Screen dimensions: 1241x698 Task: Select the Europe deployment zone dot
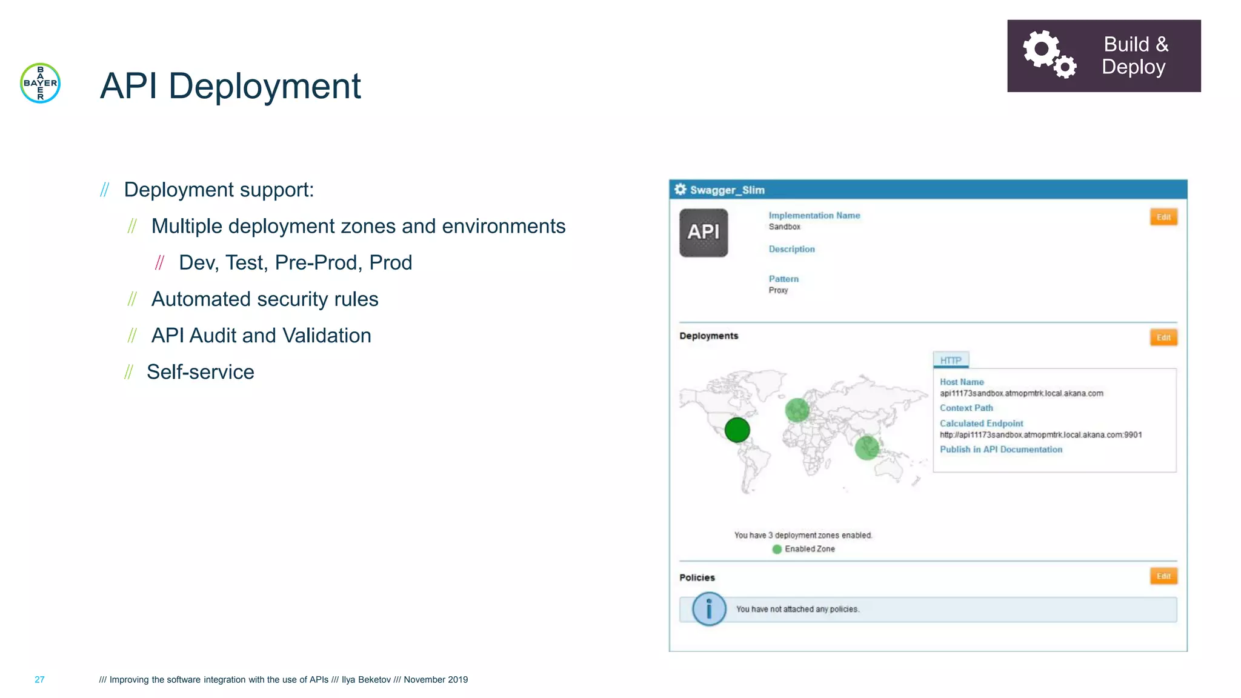click(797, 410)
